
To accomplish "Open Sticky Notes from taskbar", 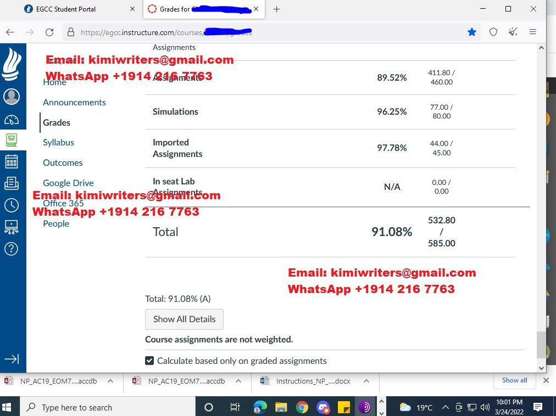I will [x=343, y=407].
